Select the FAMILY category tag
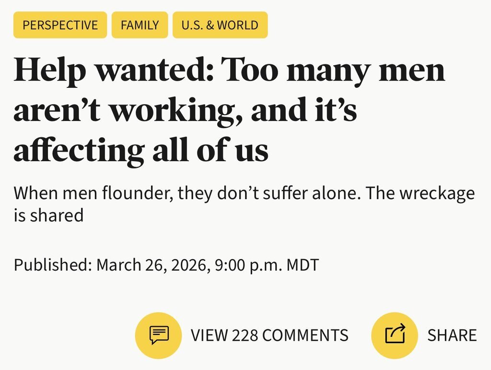Viewport: 491px width, 370px height. click(140, 25)
